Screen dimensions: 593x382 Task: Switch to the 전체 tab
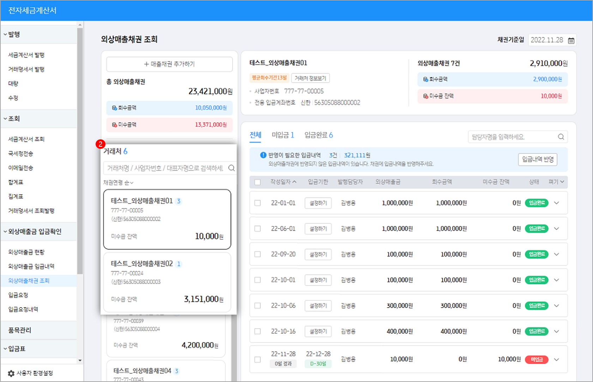point(255,135)
